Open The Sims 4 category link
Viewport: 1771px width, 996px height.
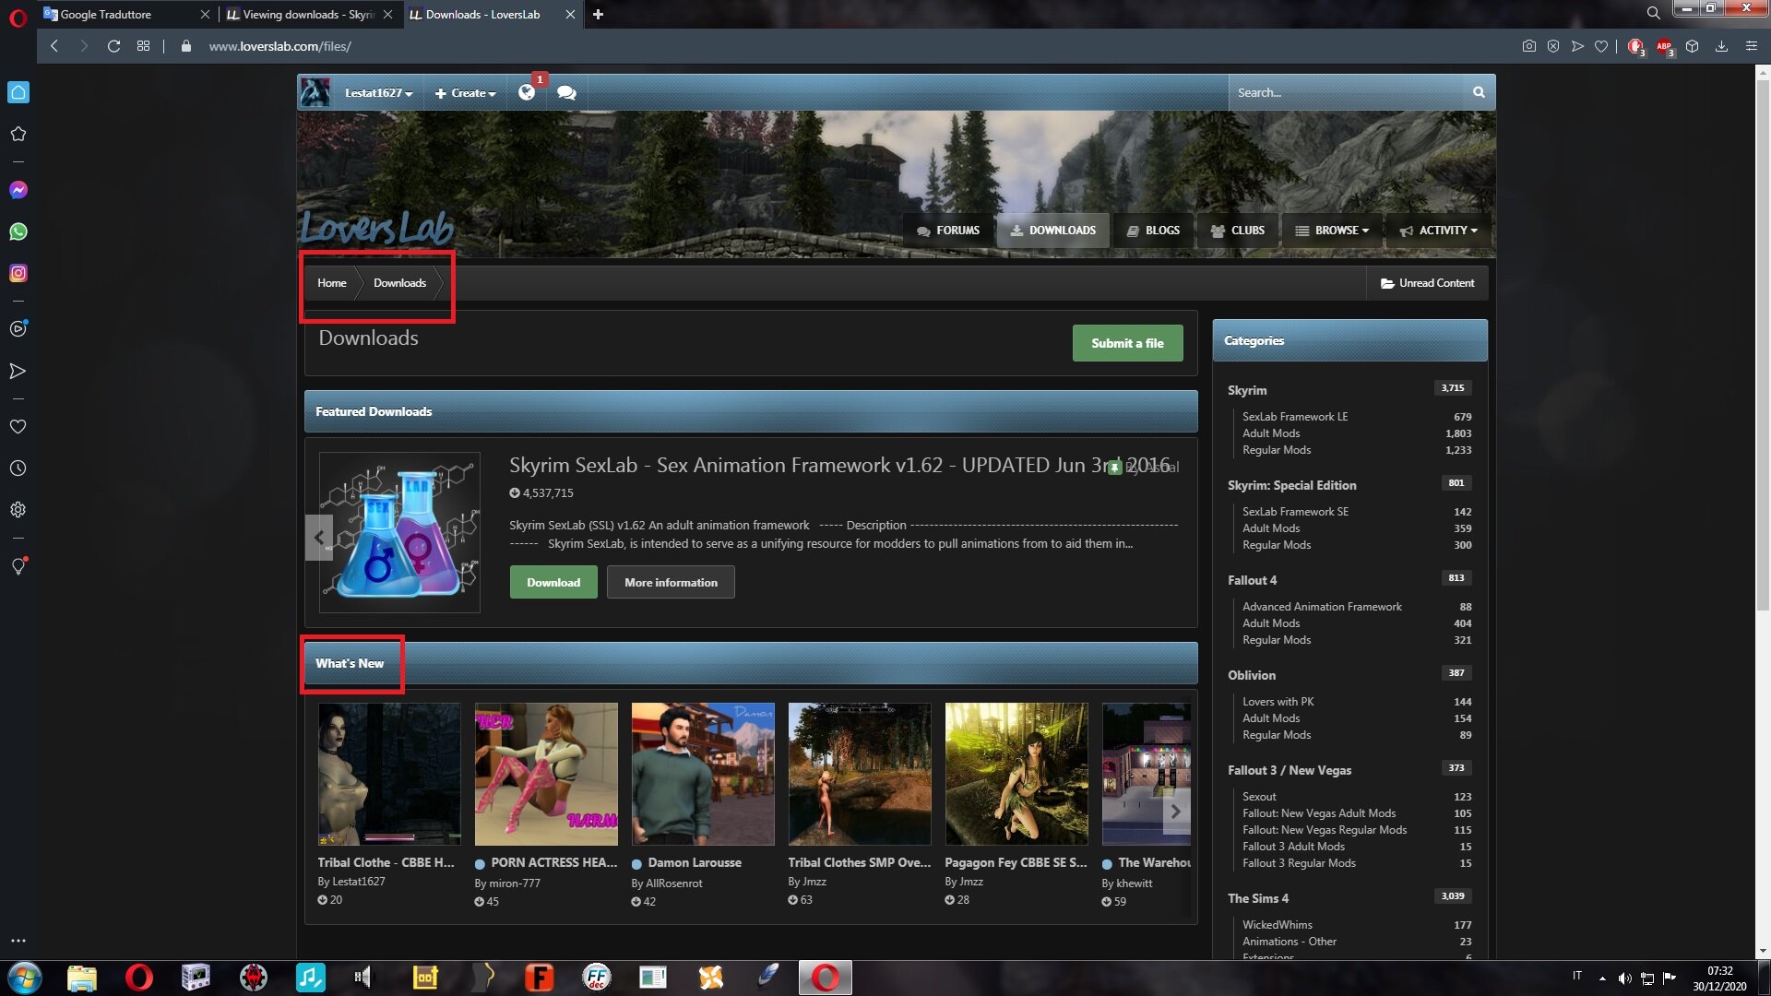pos(1258,898)
